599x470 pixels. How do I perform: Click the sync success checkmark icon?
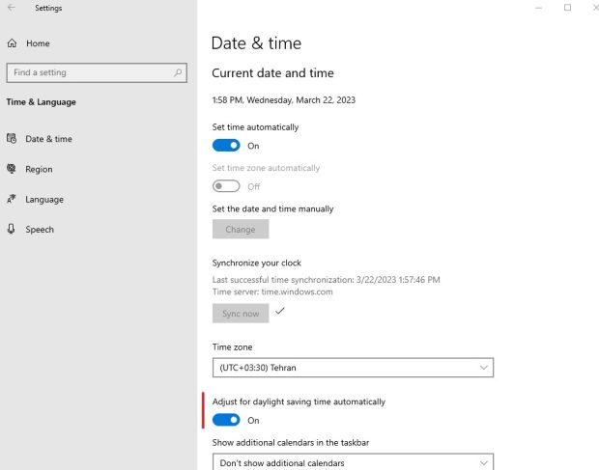pyautogui.click(x=280, y=312)
